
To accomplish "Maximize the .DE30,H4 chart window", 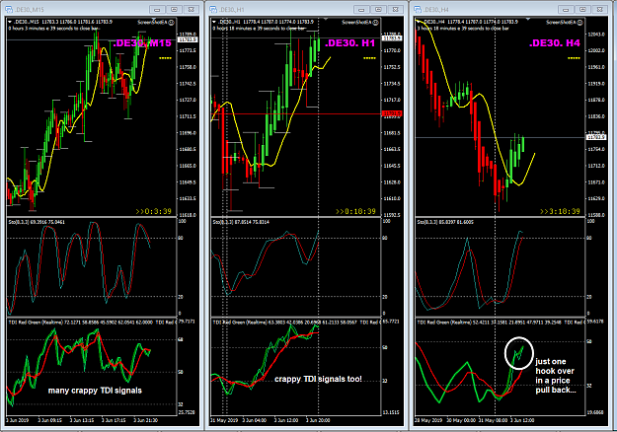I will [x=582, y=10].
